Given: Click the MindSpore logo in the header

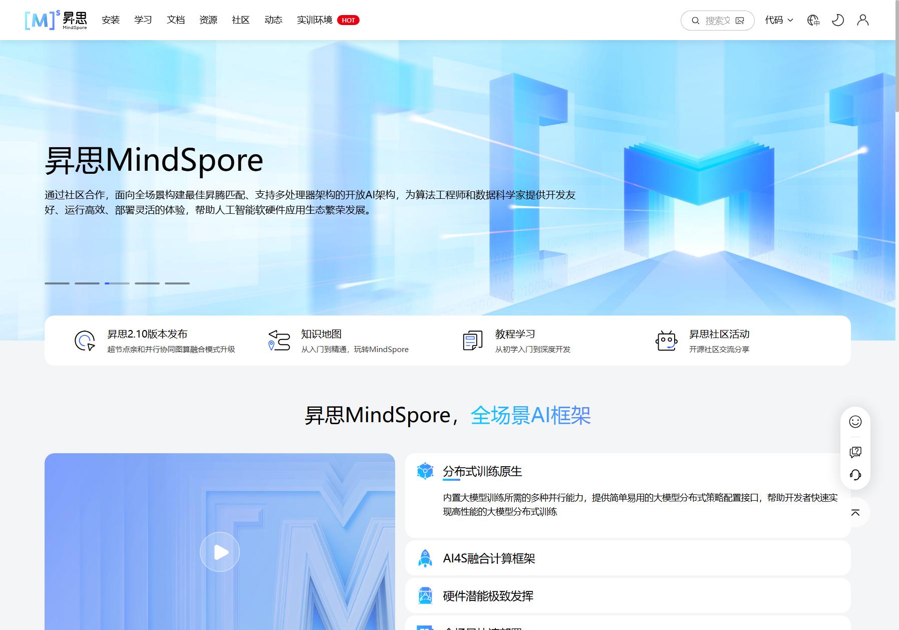Looking at the screenshot, I should tap(56, 20).
